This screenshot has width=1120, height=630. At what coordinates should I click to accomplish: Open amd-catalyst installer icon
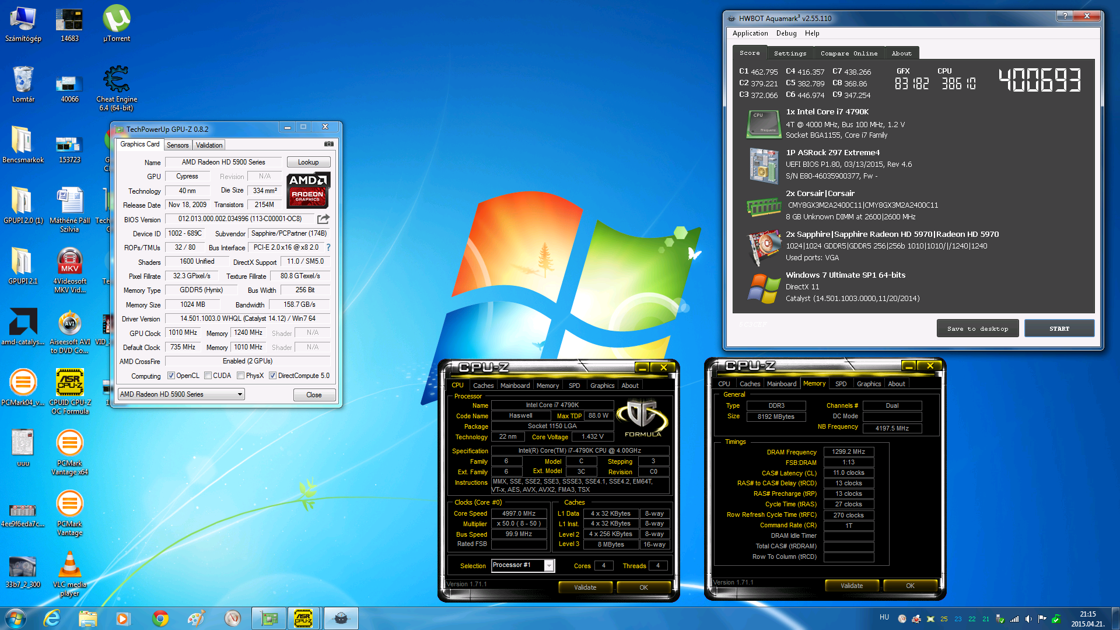[23, 327]
